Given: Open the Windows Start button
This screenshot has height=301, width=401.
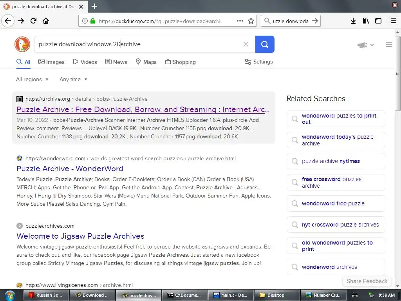Looking at the screenshot, I should [9, 296].
